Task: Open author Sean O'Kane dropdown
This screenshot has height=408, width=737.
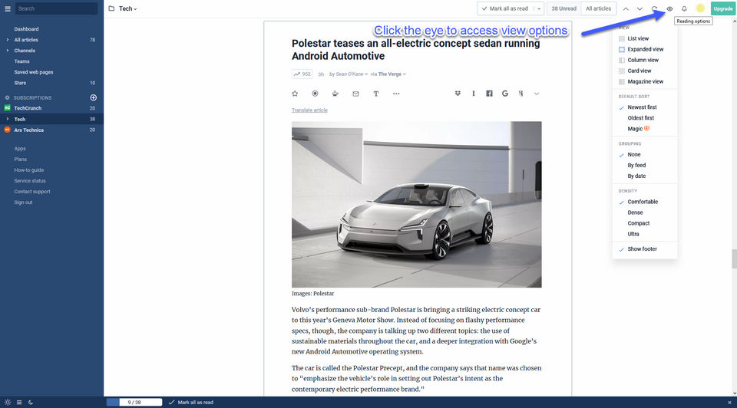Action: click(x=352, y=74)
